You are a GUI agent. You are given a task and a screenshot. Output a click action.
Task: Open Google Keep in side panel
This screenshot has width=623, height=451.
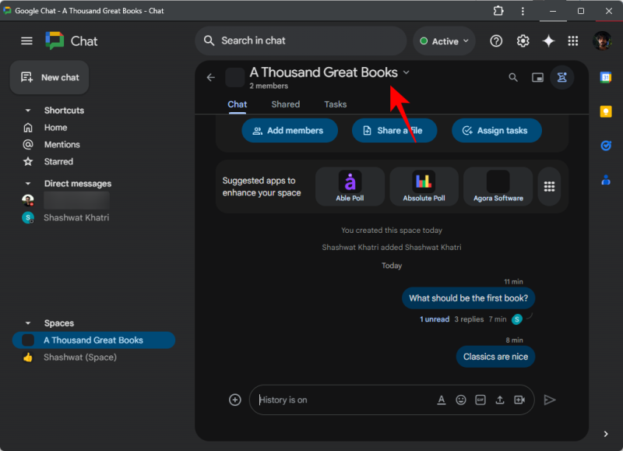[606, 111]
